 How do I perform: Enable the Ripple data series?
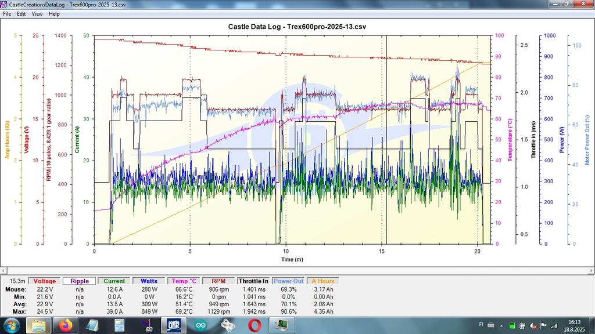coord(80,281)
